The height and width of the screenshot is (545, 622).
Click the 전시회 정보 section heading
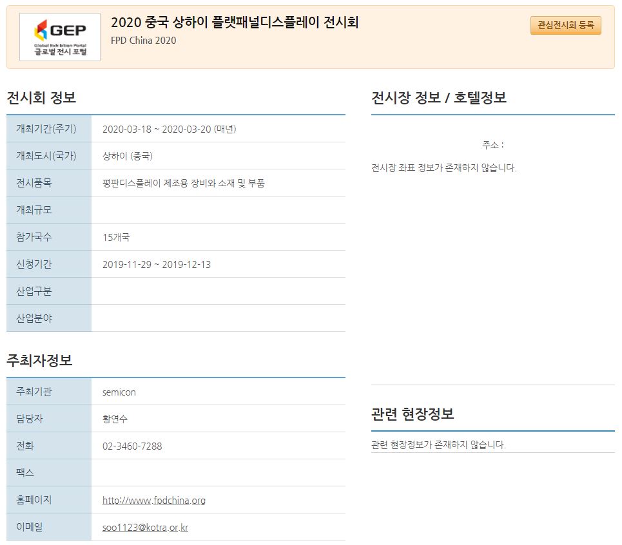(x=41, y=97)
